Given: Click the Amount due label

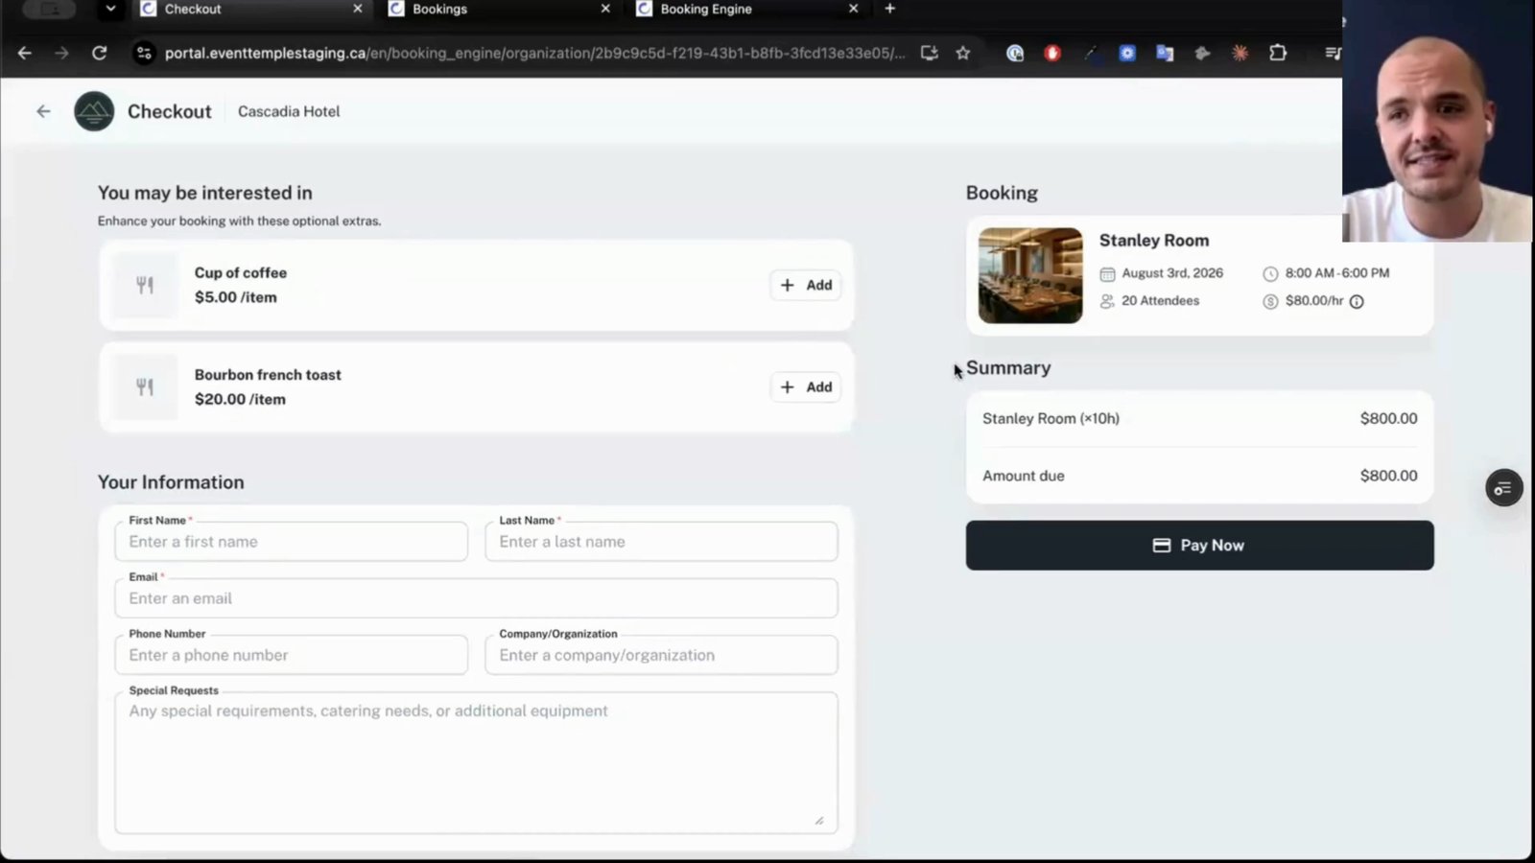Looking at the screenshot, I should pyautogui.click(x=1024, y=476).
